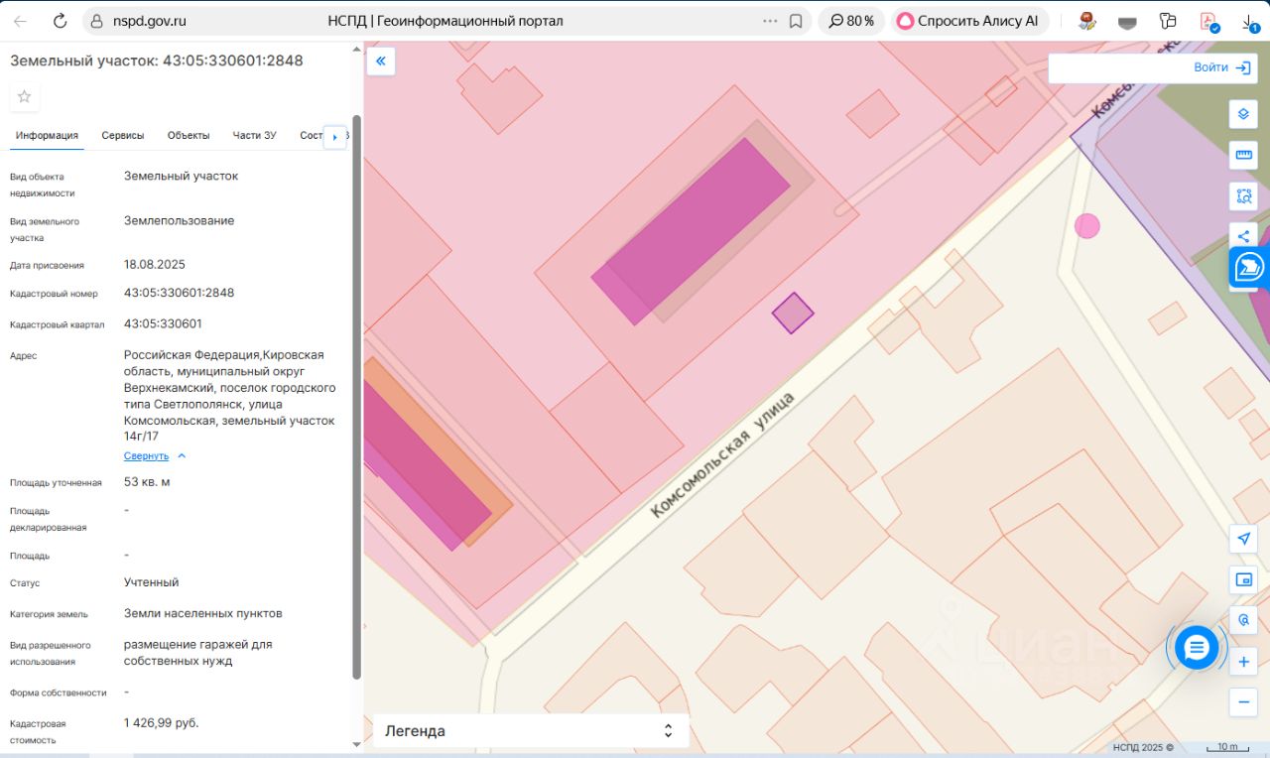
Task: Click the Спросить Алису AI button
Action: coord(970,21)
